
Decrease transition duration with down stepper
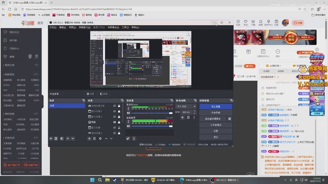coord(194,113)
